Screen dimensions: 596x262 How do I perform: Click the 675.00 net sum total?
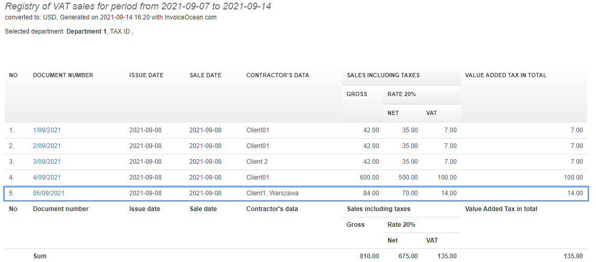tap(407, 256)
